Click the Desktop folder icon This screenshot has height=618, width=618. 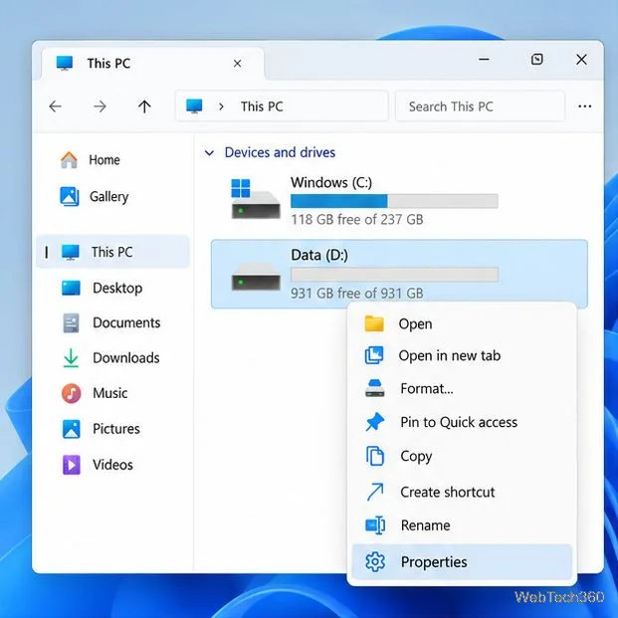coord(71,289)
